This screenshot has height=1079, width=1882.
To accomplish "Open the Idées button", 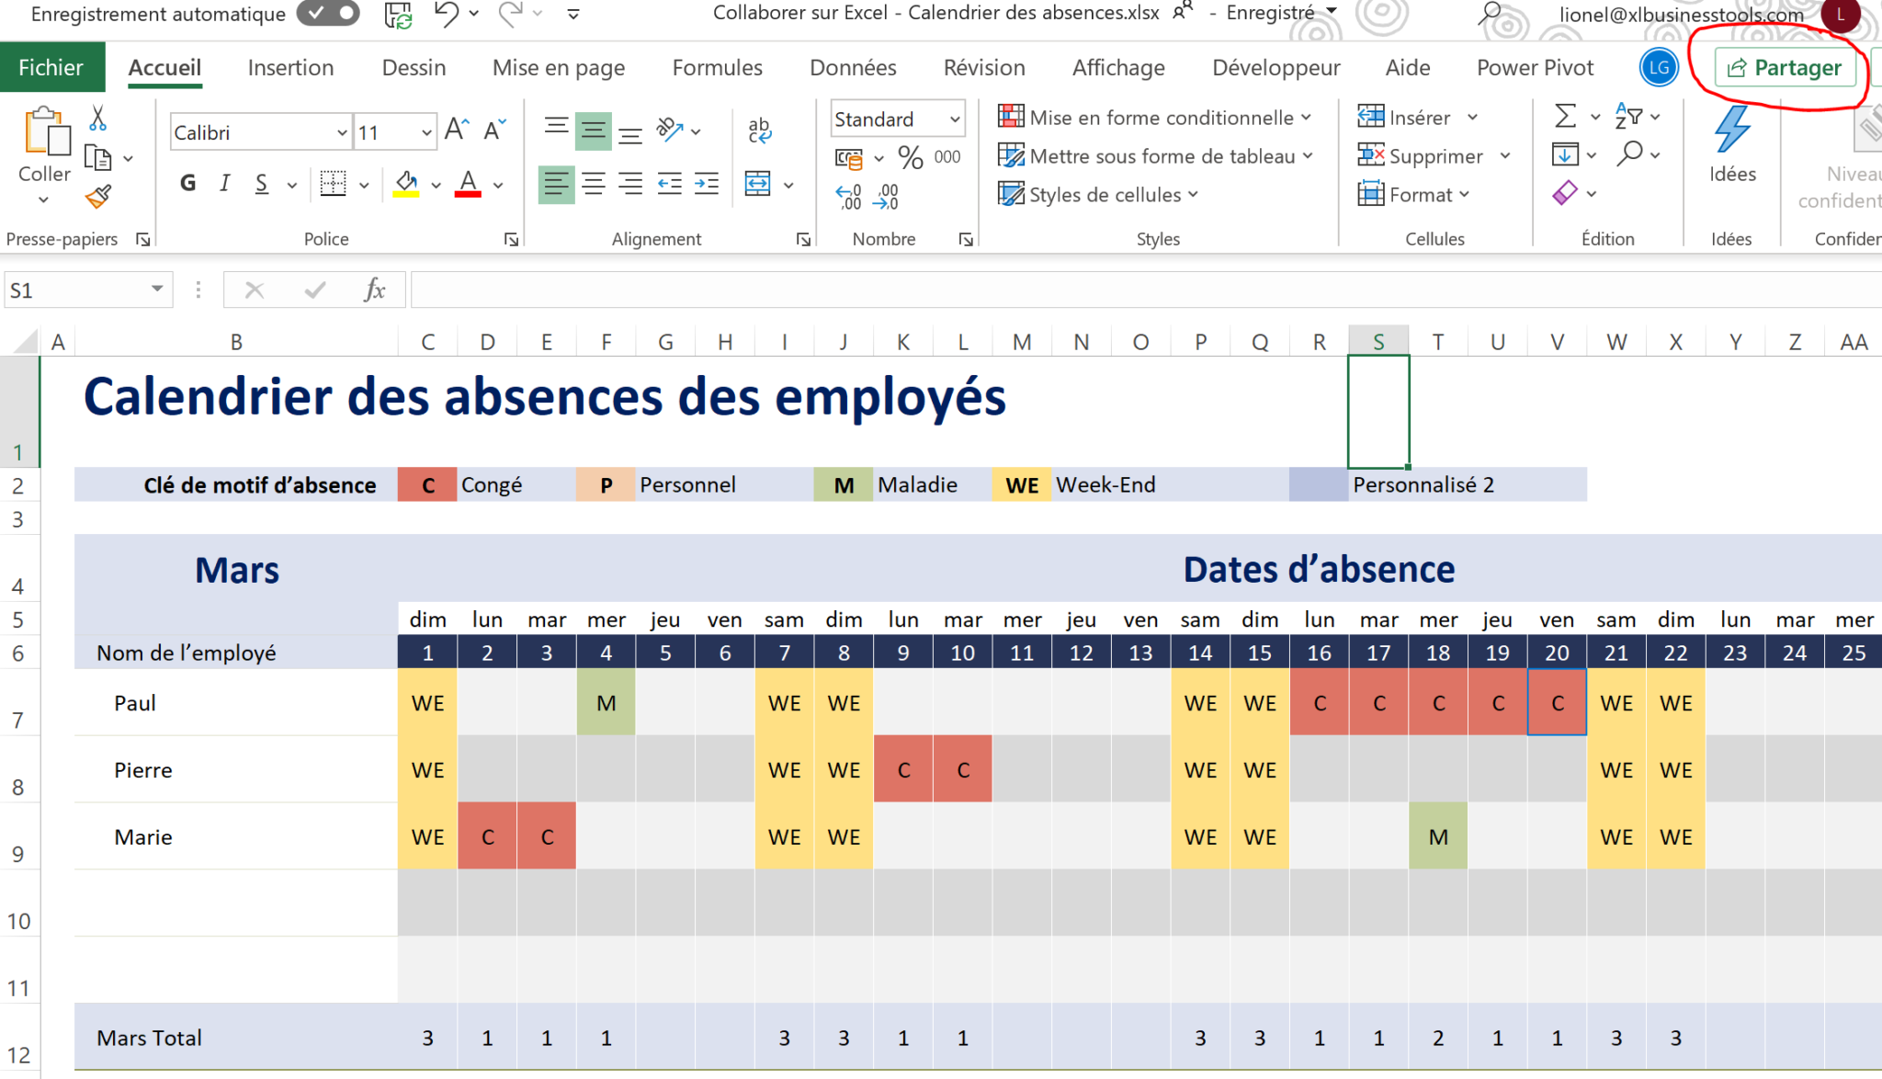I will (x=1732, y=143).
